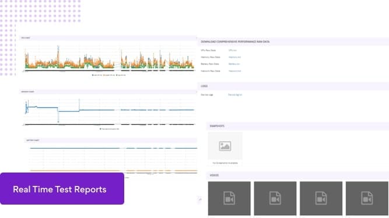Image resolution: width=389 pixels, height=218 pixels.
Task: Collapse the memory chart panel header
Action: (x=108, y=92)
